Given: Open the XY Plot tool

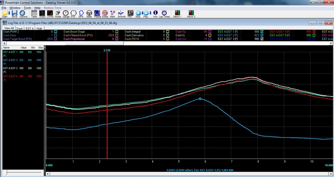Looking at the screenshot, I should click(130, 13).
